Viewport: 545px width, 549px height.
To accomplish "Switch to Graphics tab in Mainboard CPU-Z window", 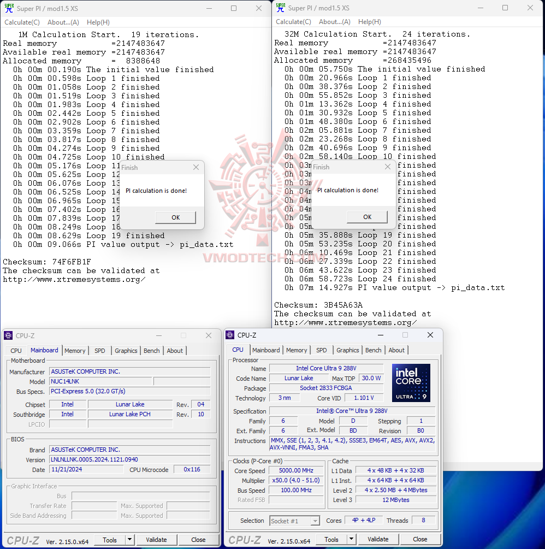I will click(x=126, y=351).
